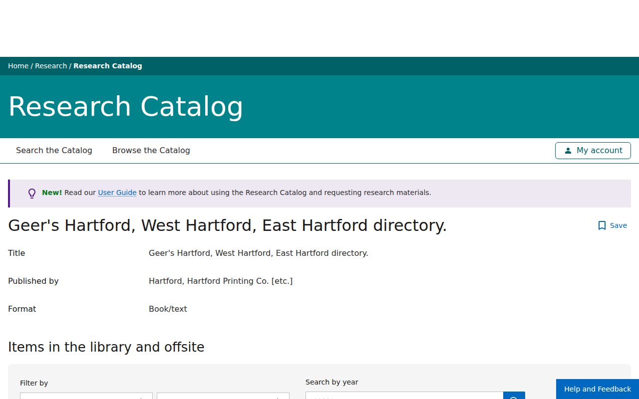Click the "Filter by" label
This screenshot has width=639, height=399.
[34, 383]
